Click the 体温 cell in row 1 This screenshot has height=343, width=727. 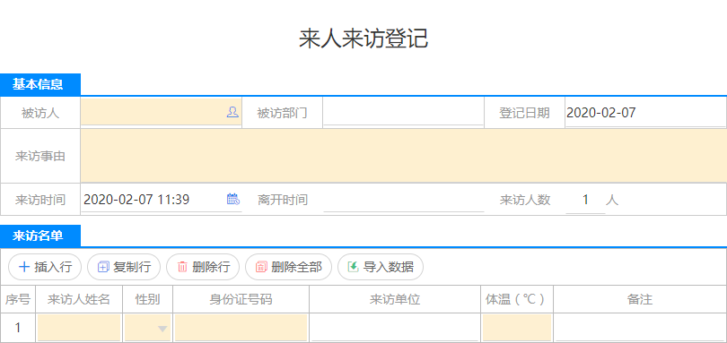[x=517, y=328]
